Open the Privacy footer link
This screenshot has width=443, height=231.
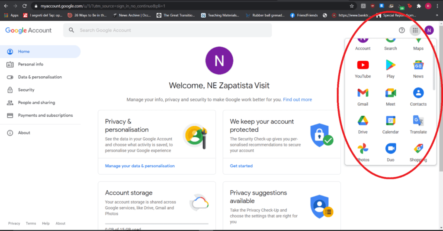(14, 223)
